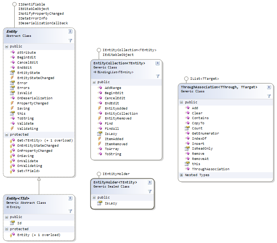This screenshot has width=277, height=243.
Task: Collapse the protected section of Entity
Action: tap(7, 135)
